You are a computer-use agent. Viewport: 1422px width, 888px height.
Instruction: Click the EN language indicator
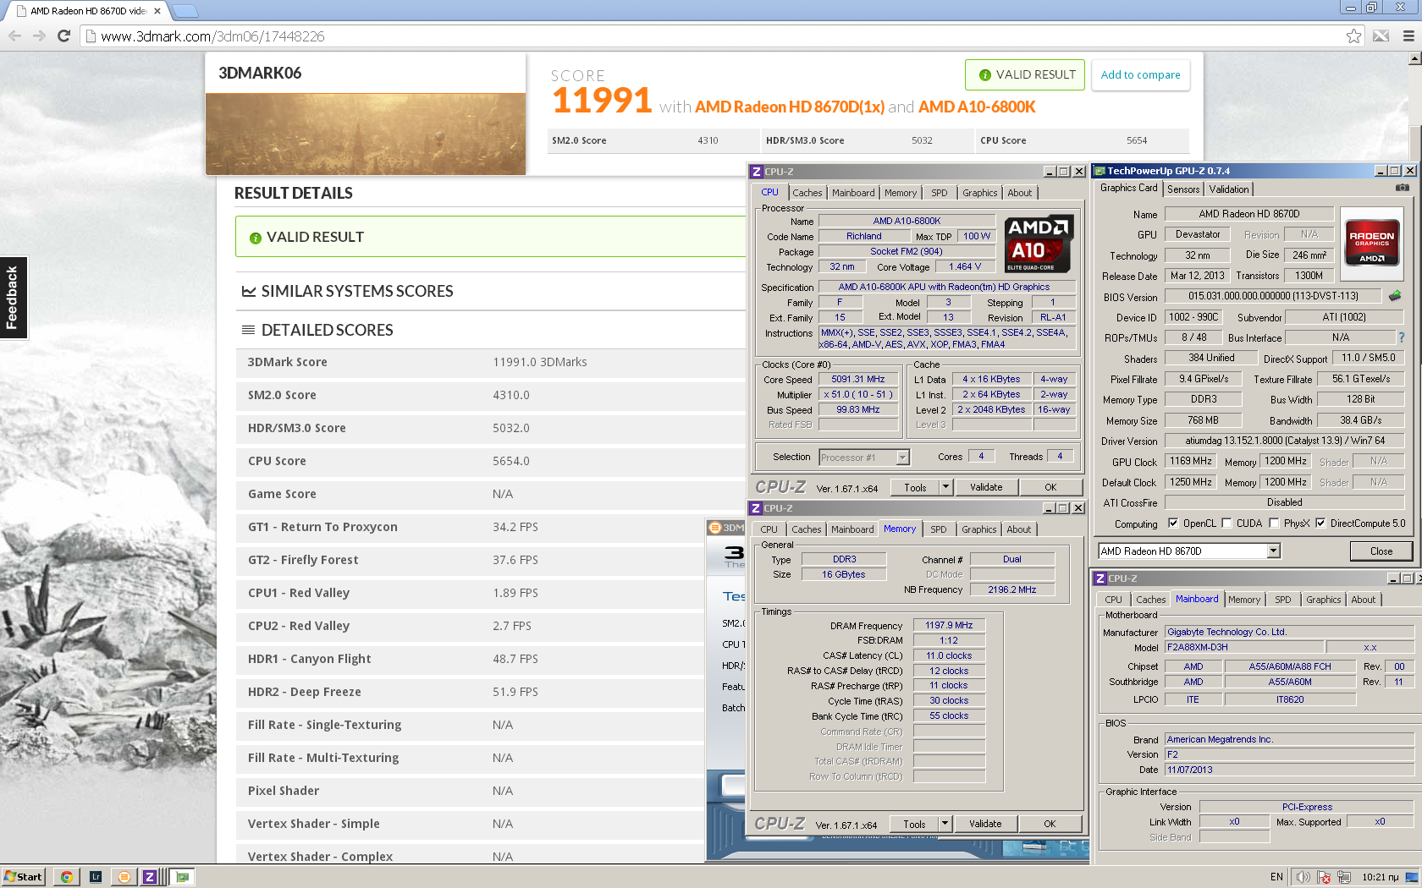coord(1276,877)
